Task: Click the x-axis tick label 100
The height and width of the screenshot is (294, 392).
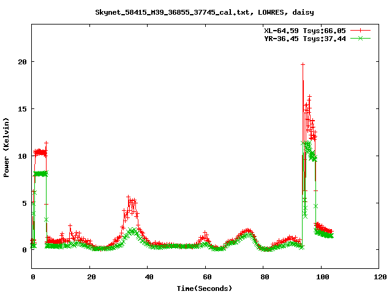Action: 323,277
